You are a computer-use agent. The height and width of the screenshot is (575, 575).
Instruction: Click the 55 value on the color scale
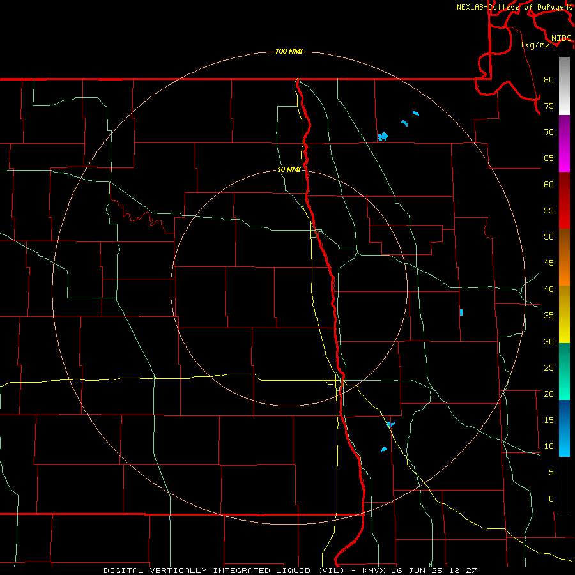coord(549,210)
